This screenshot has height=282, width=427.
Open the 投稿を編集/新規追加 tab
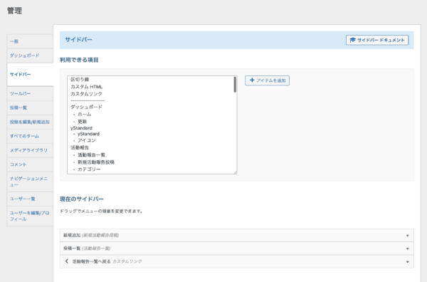pyautogui.click(x=30, y=122)
